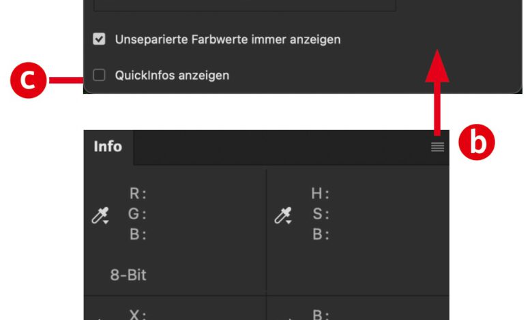Click the text field above the checkboxes

[x=244, y=5]
